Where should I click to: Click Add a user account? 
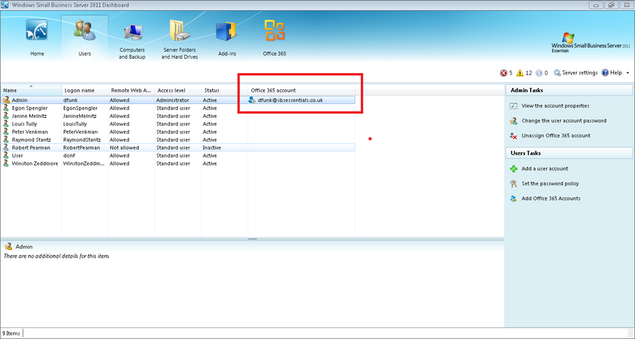point(544,169)
